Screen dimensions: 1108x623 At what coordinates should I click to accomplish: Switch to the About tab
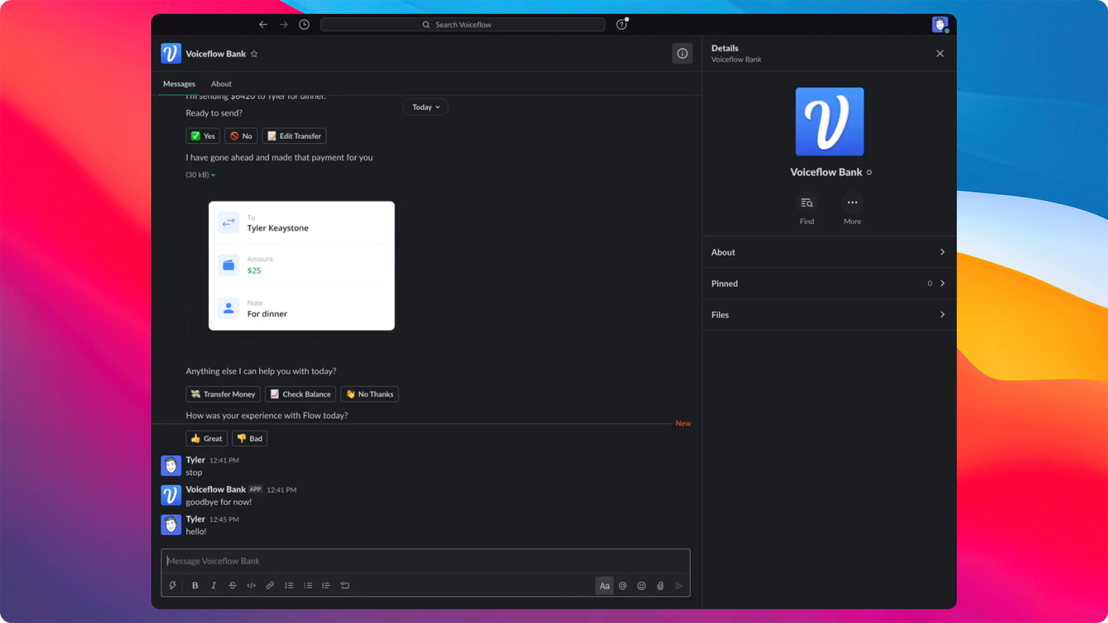click(222, 84)
